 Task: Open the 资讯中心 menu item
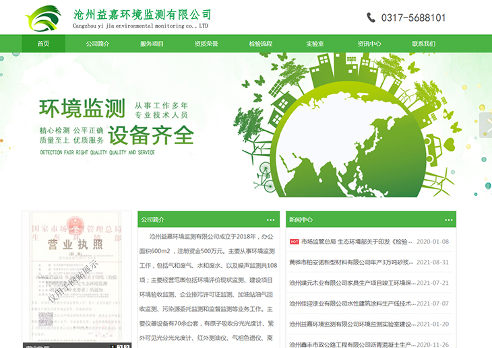click(x=369, y=44)
